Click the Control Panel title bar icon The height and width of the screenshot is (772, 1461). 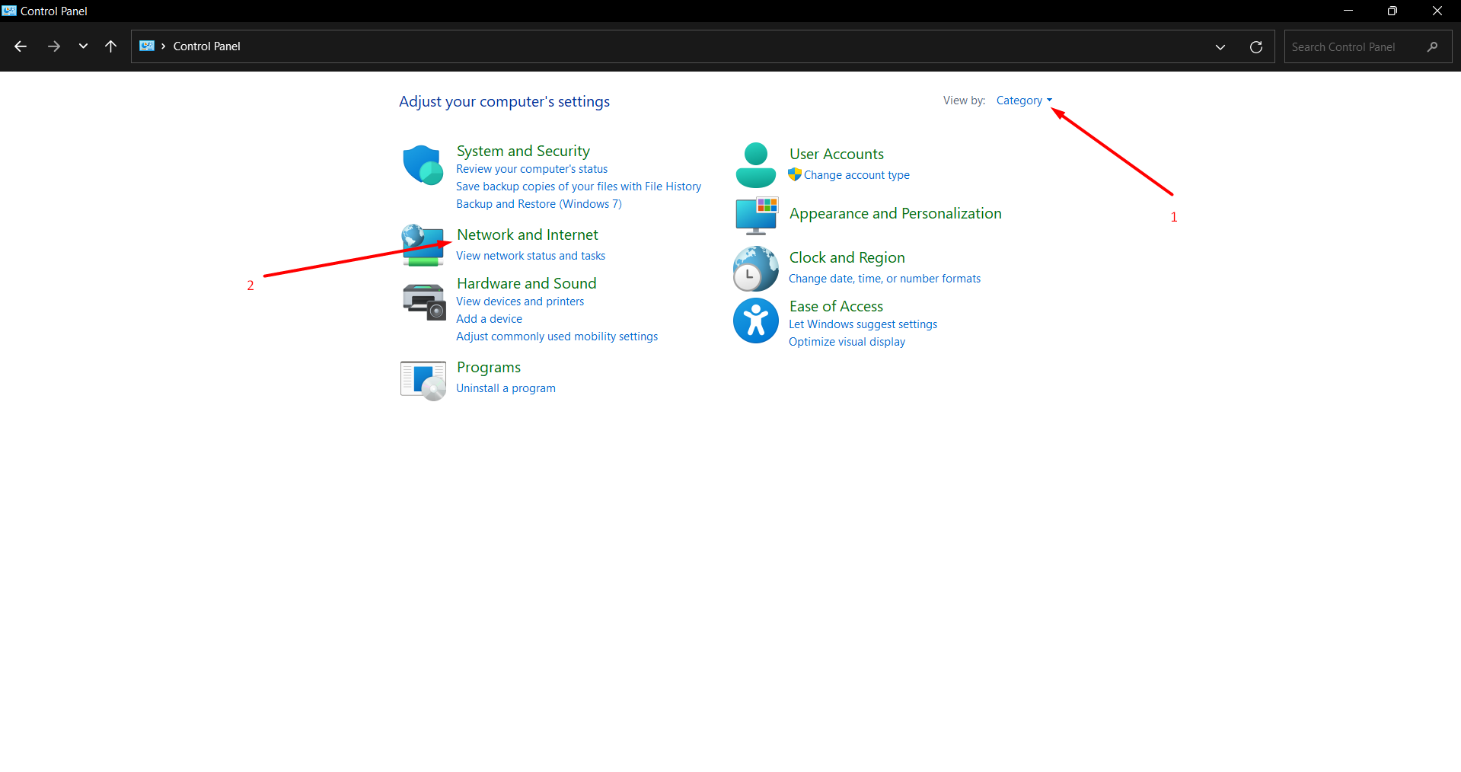point(9,11)
